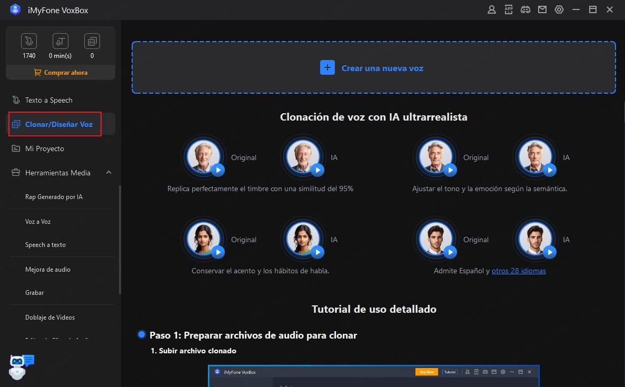The image size is (625, 387).
Task: Play IA woman voice sample
Action: pyautogui.click(x=318, y=252)
